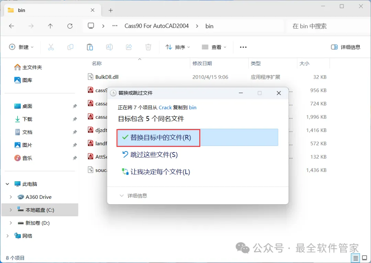Open the Sort (排序) dropdown
Screen dimensions: 371x263
[x=178, y=47]
